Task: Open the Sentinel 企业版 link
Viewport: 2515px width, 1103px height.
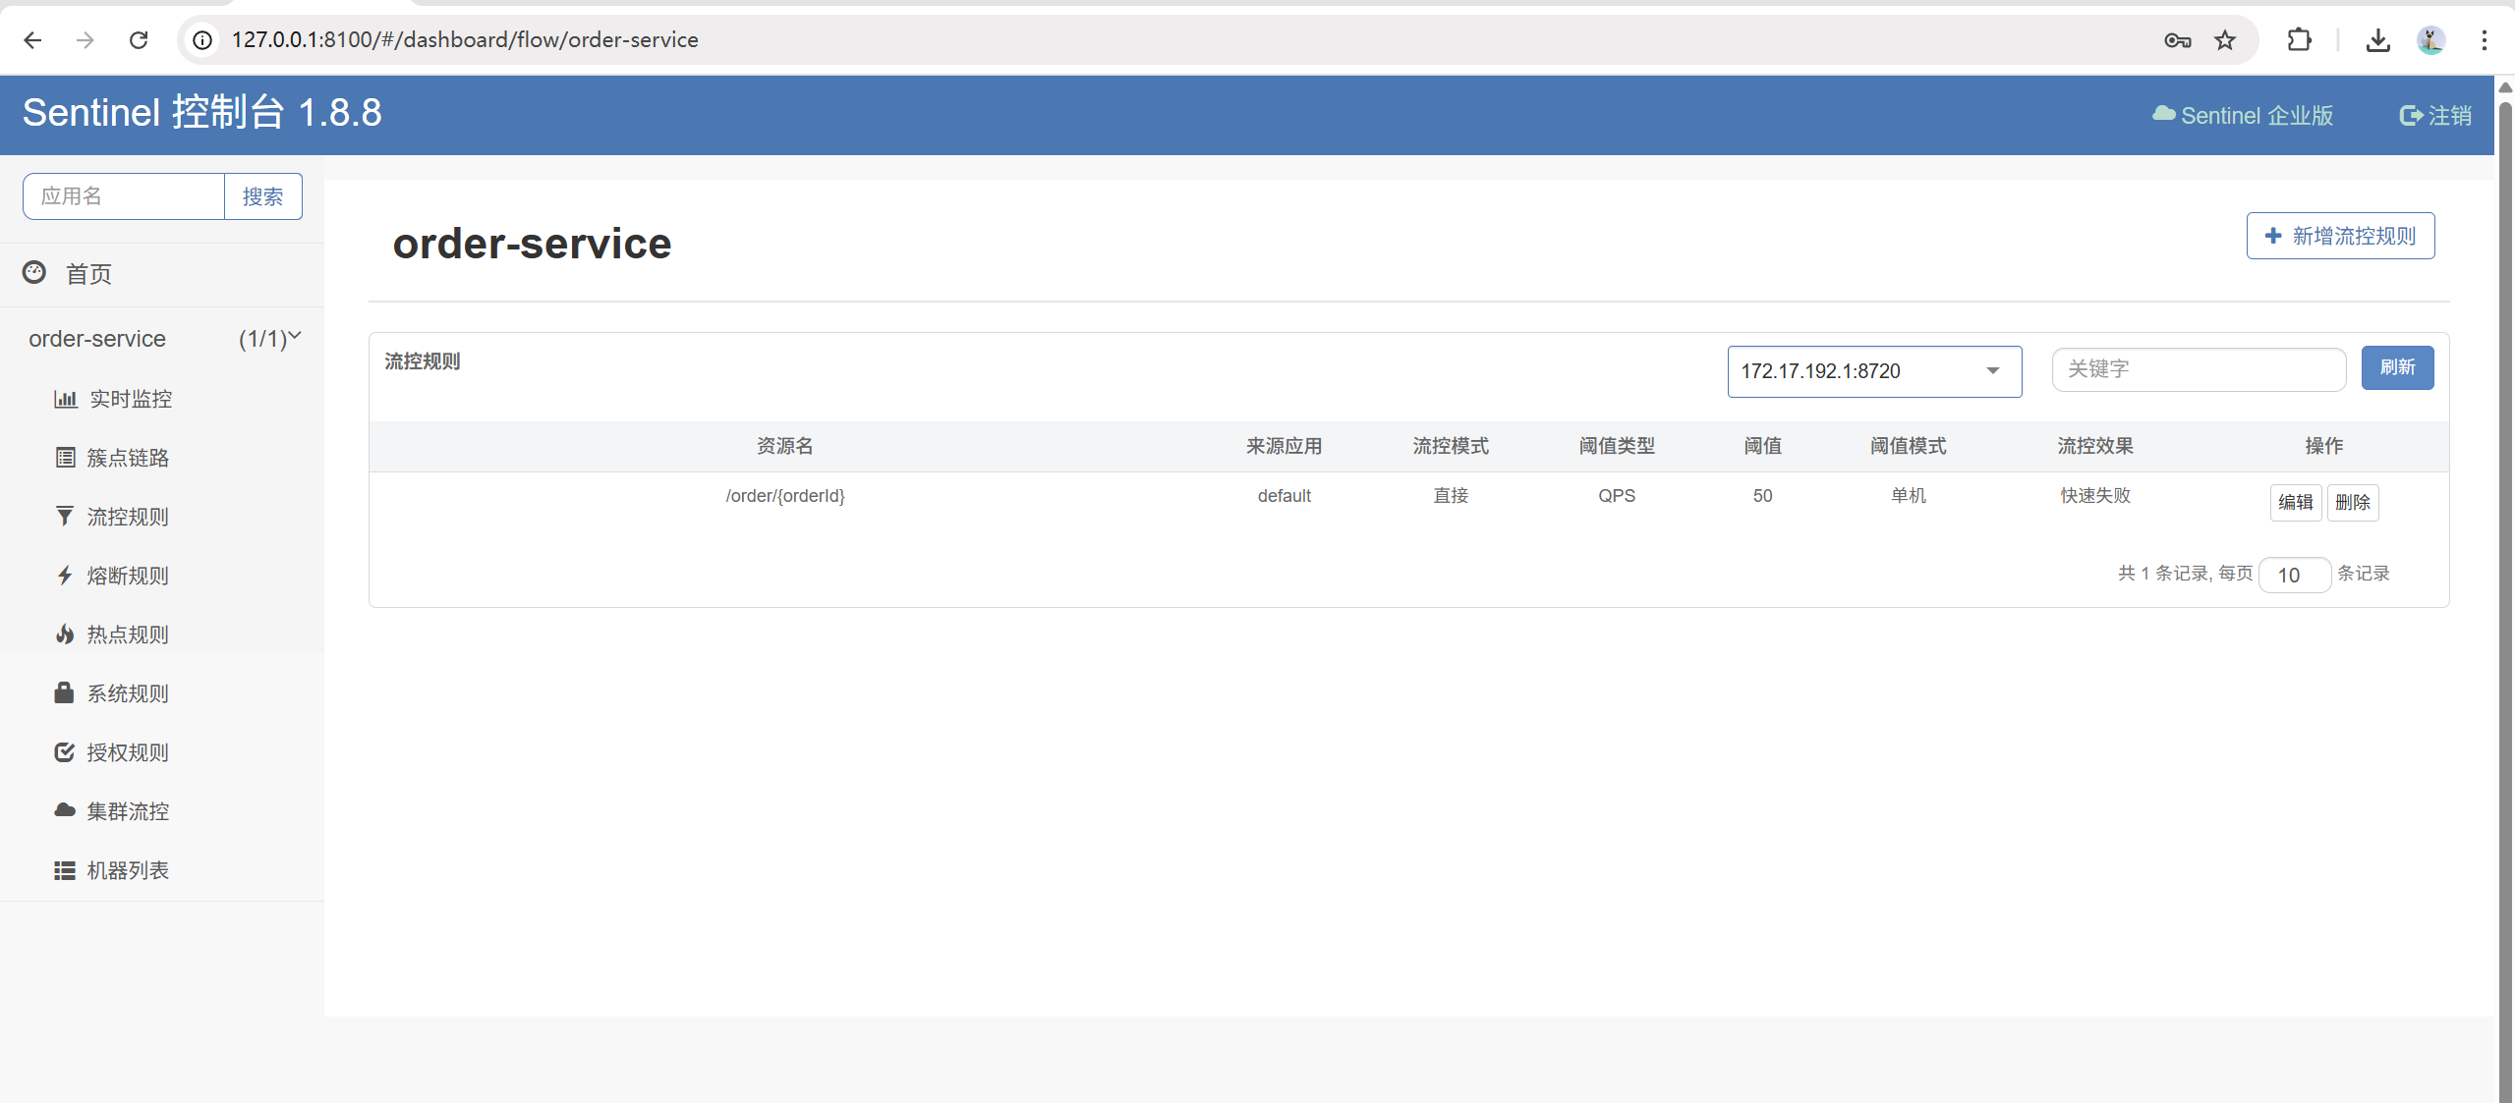Action: [2243, 115]
